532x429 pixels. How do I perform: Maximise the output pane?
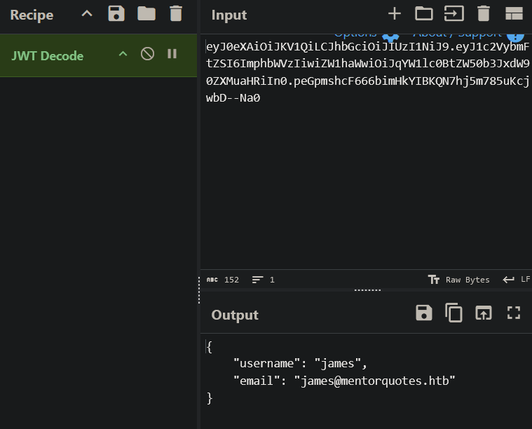tap(513, 313)
